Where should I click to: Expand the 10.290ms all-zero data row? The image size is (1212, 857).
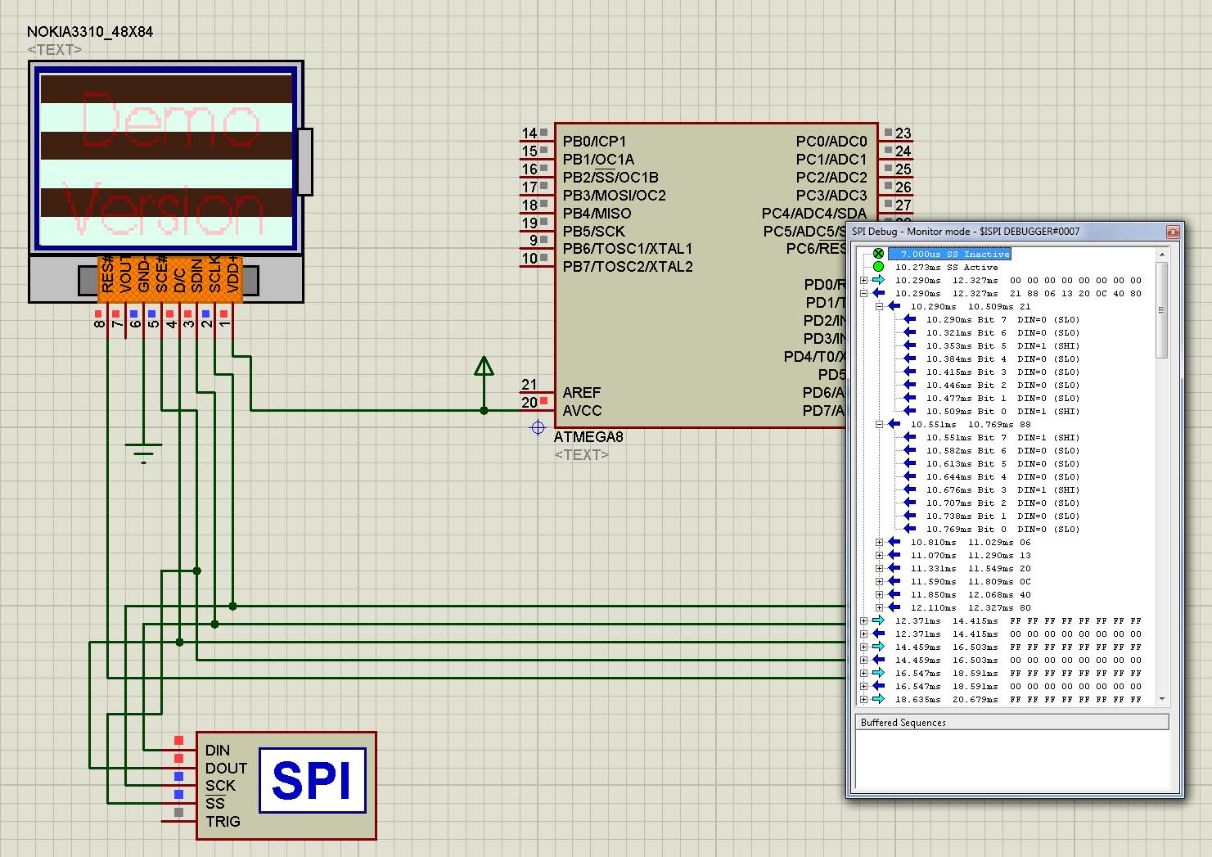tap(863, 280)
